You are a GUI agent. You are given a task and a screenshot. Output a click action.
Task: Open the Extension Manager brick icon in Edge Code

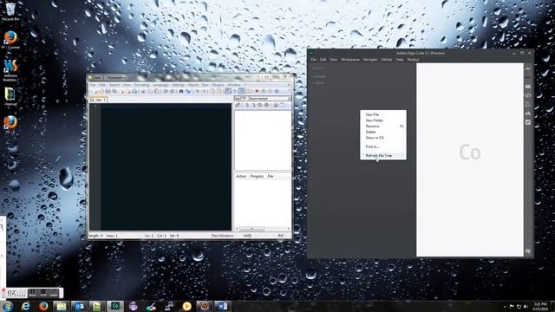point(528,87)
